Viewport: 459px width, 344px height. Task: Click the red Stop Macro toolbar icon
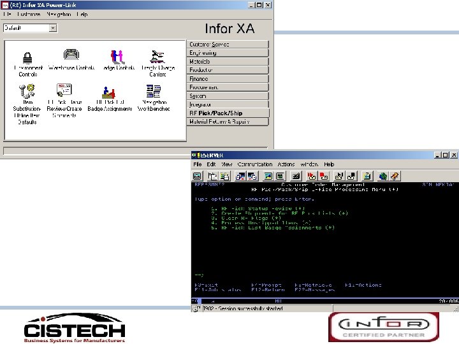323,176
